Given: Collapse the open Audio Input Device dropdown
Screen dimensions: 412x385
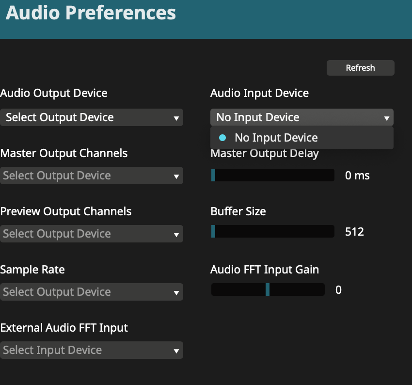Looking at the screenshot, I should [x=301, y=117].
